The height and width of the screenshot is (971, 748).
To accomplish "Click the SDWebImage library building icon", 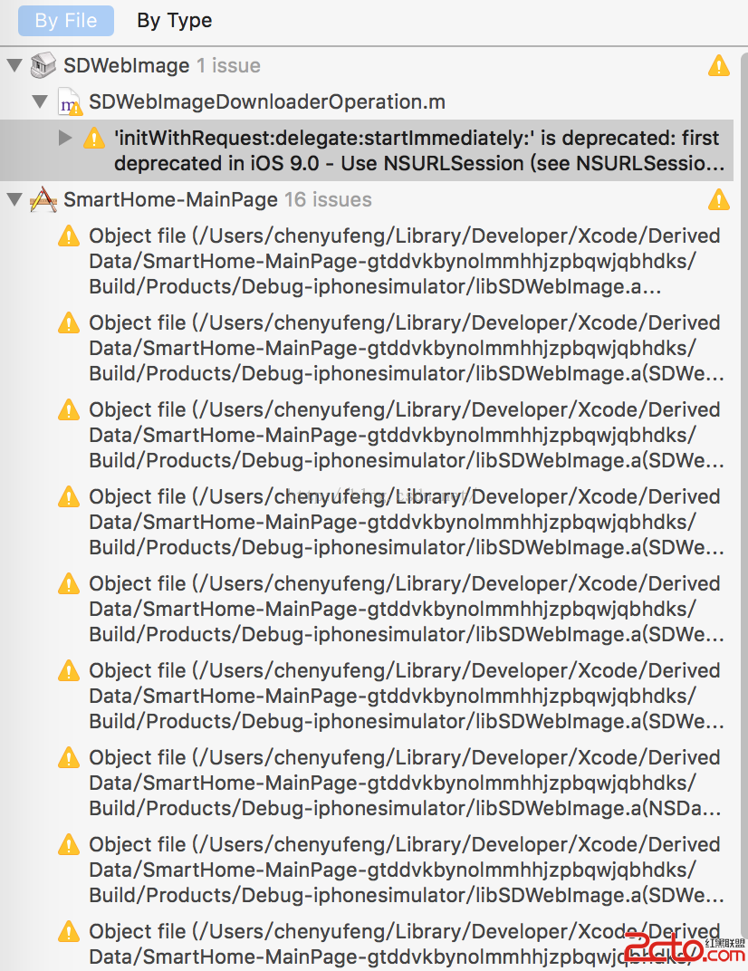I will pyautogui.click(x=43, y=65).
